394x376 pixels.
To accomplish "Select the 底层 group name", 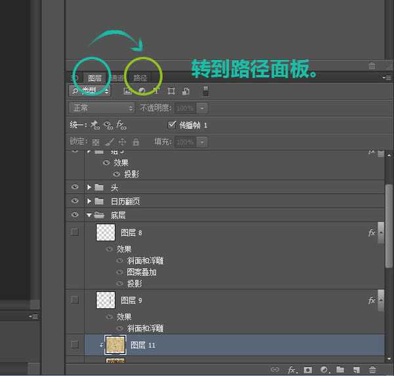I will [x=118, y=215].
